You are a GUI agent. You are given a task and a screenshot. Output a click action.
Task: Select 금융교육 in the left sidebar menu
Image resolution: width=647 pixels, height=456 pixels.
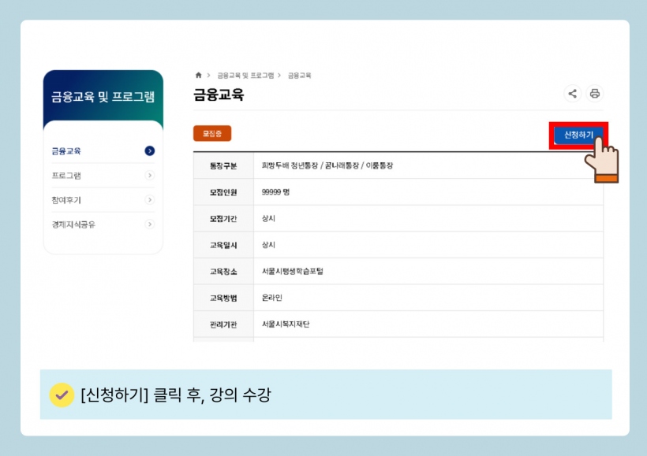click(67, 151)
